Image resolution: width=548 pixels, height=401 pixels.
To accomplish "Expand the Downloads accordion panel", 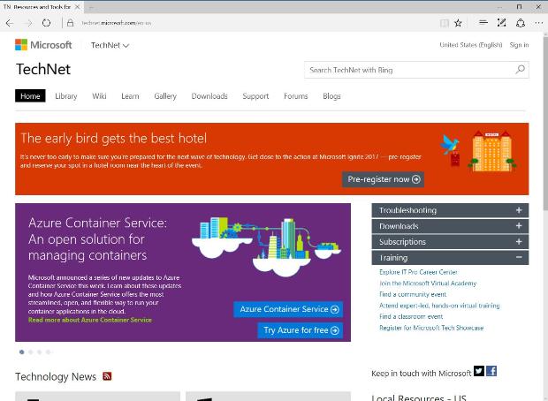I will 519,226.
